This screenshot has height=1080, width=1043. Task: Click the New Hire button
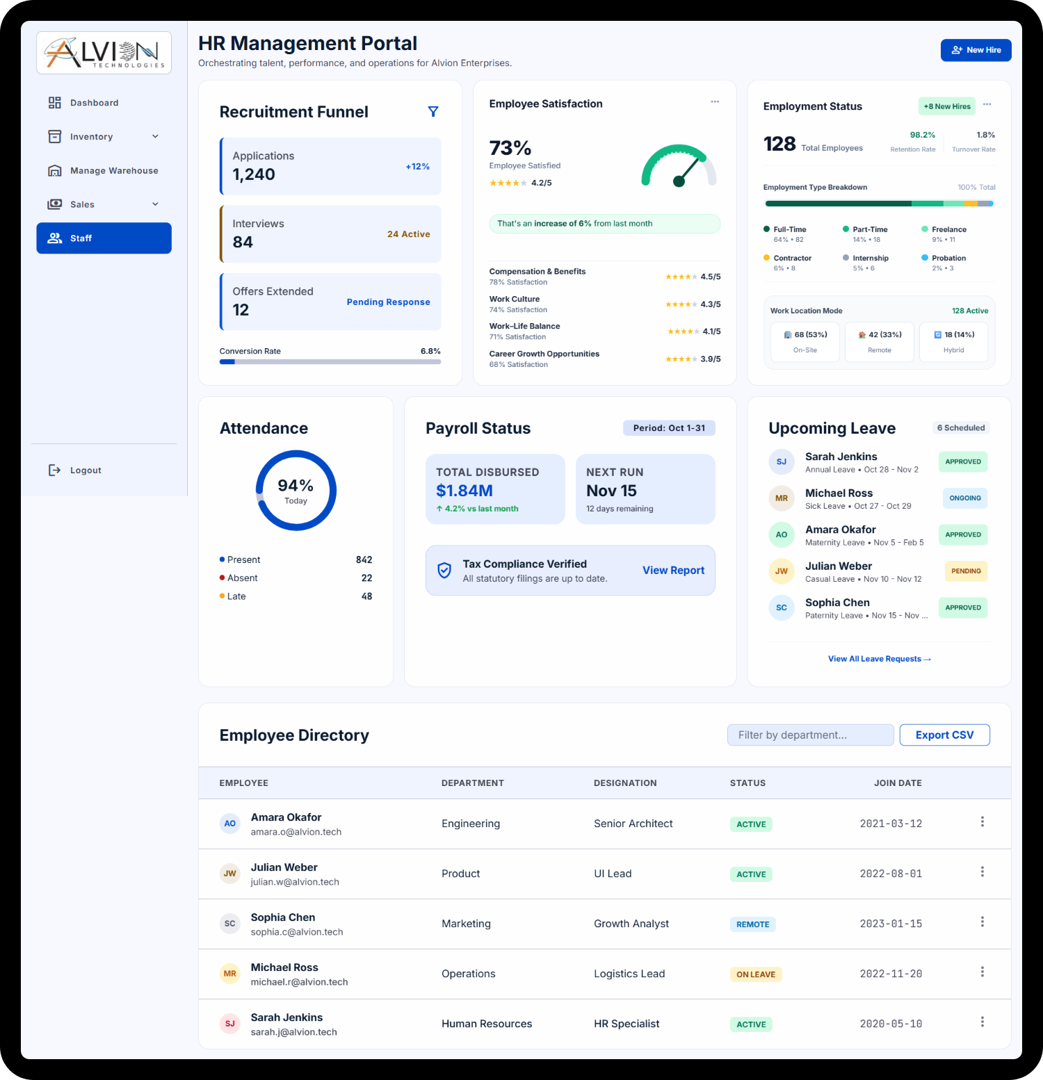click(x=976, y=50)
